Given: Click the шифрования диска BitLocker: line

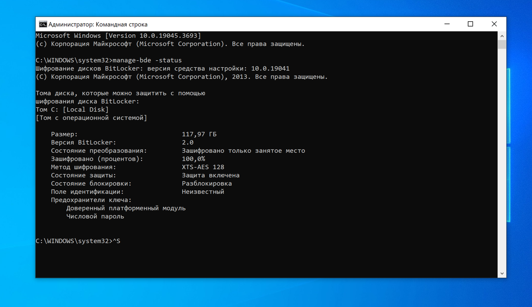Looking at the screenshot, I should point(88,102).
